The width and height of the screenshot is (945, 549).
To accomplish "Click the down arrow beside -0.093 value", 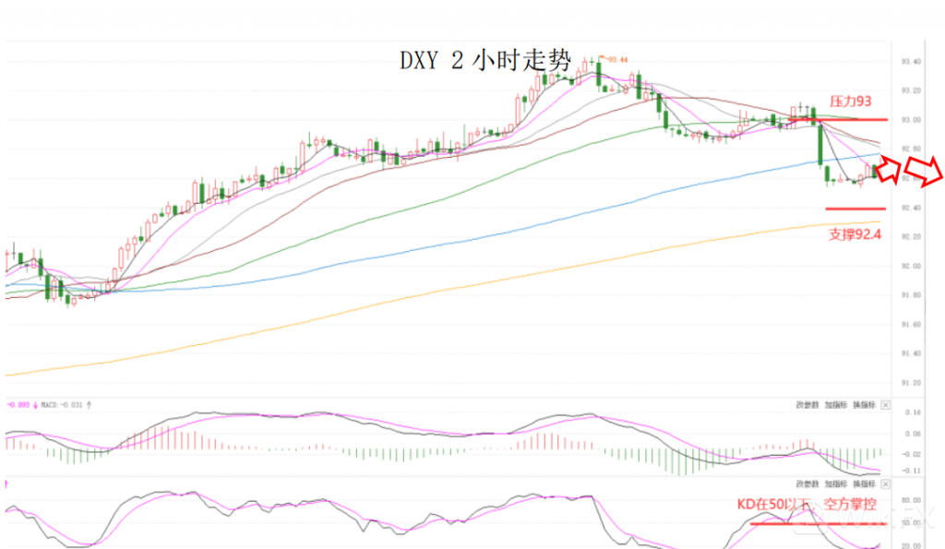I will (x=35, y=404).
